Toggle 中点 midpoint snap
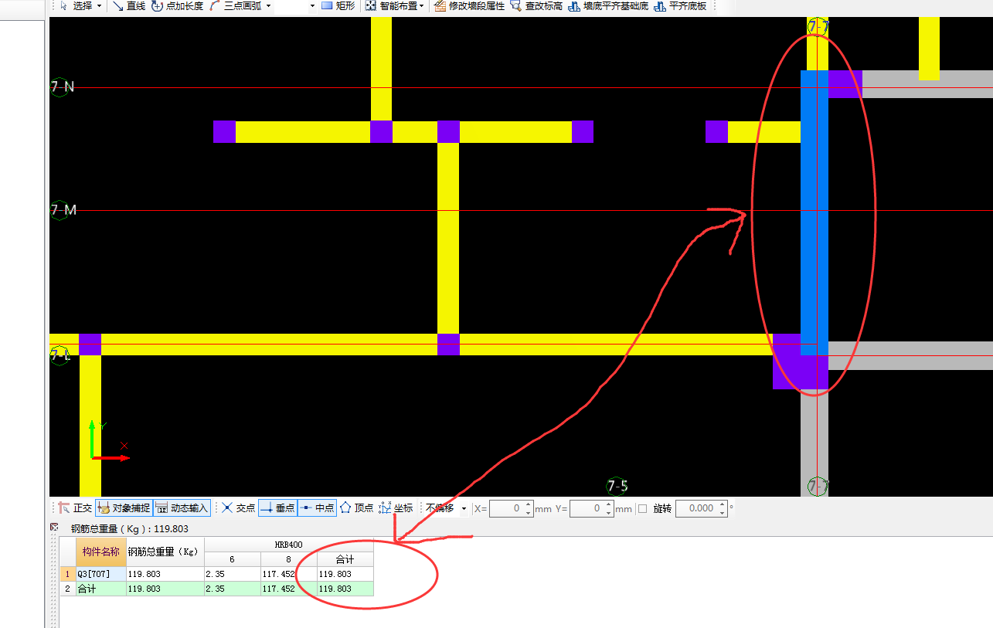993x628 pixels. point(317,508)
